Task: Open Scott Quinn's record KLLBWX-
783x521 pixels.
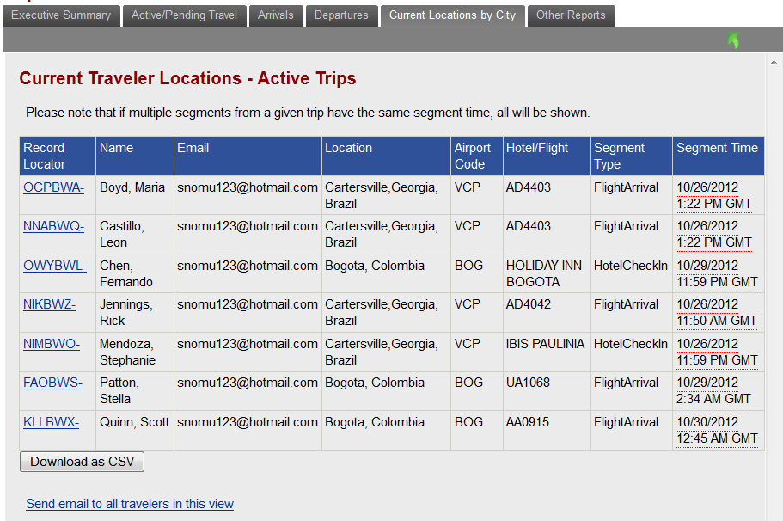Action: click(x=52, y=422)
